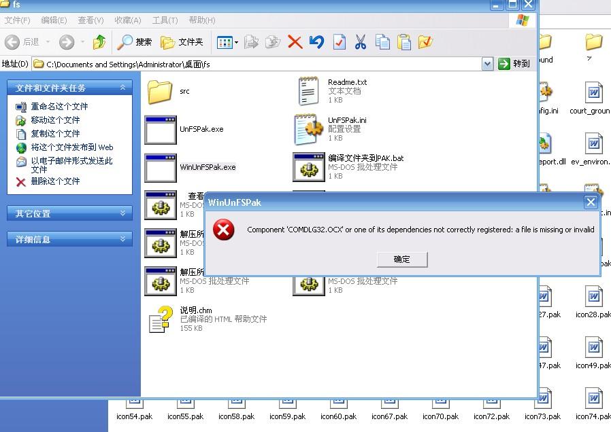611x432 pixels.
Task: Select the 说明.chm help file icon
Action: click(161, 320)
